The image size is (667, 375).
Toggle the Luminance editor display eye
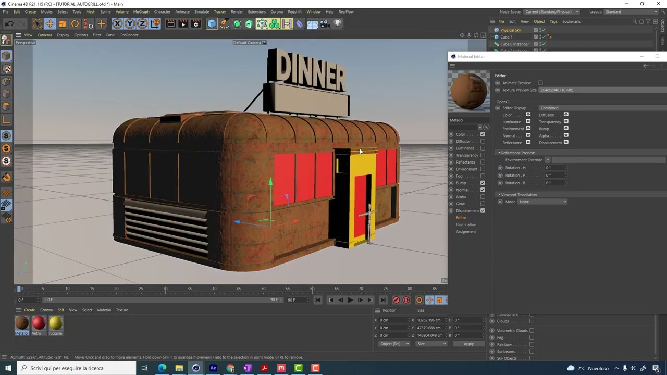528,122
